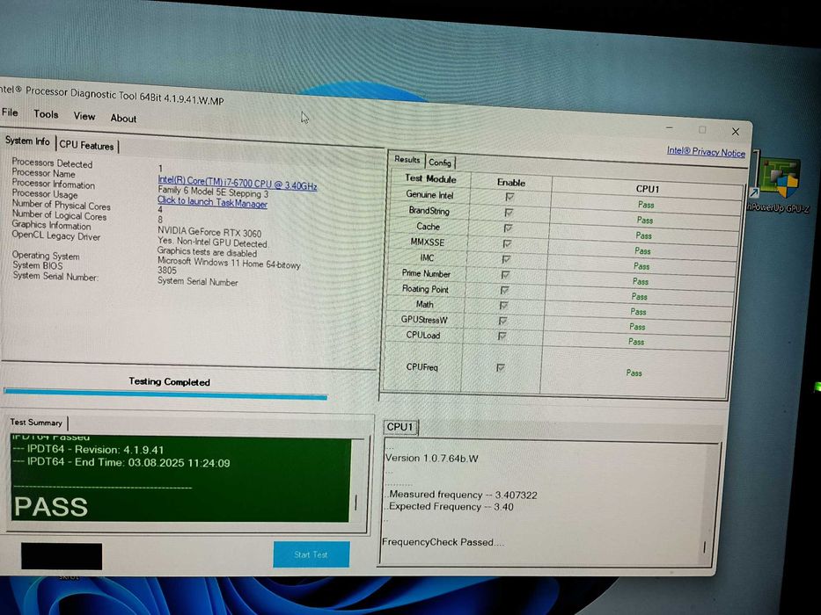Toggle the CPUFreq enable checkbox
The height and width of the screenshot is (615, 821).
pos(500,367)
